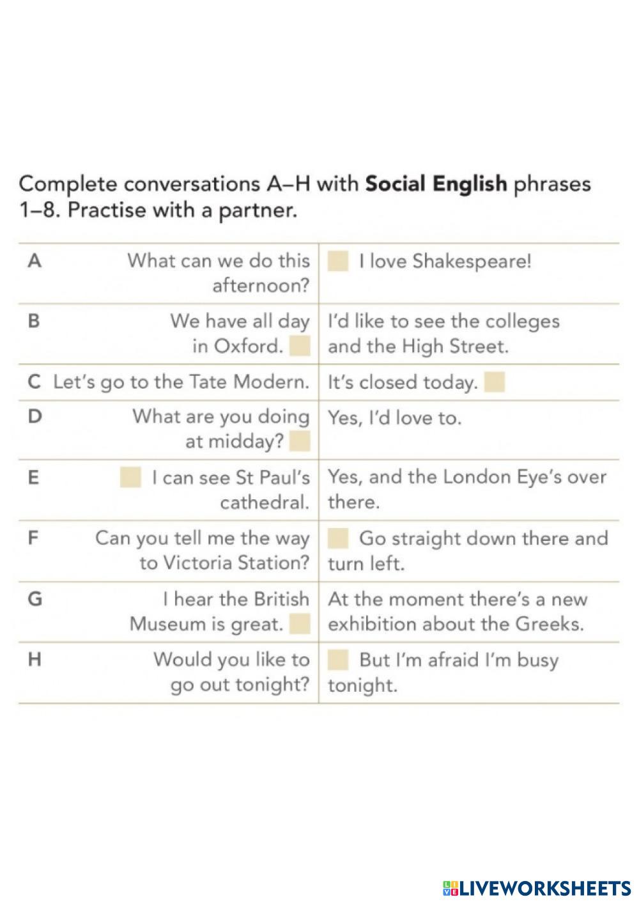Screen dimensions: 639x904
Task: Click "Would you like to go out tonight?"
Action: point(231,672)
